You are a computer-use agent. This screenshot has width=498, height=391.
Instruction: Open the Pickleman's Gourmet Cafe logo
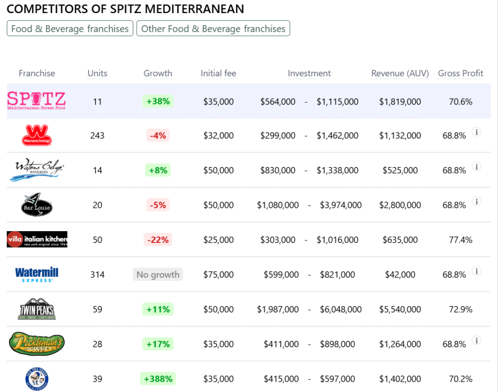pos(37,343)
